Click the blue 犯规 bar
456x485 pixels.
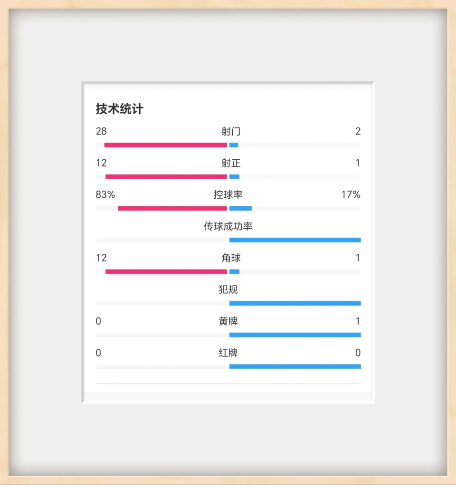pyautogui.click(x=295, y=303)
